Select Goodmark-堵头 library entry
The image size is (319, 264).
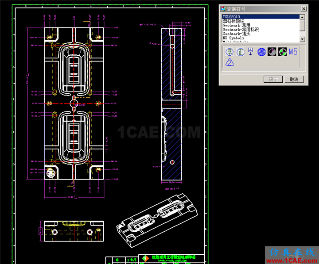click(261, 34)
